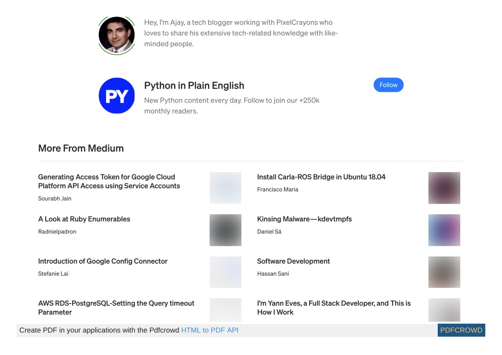This screenshot has width=502, height=355.
Task: Open the Python in Plain English title
Action: (194, 85)
